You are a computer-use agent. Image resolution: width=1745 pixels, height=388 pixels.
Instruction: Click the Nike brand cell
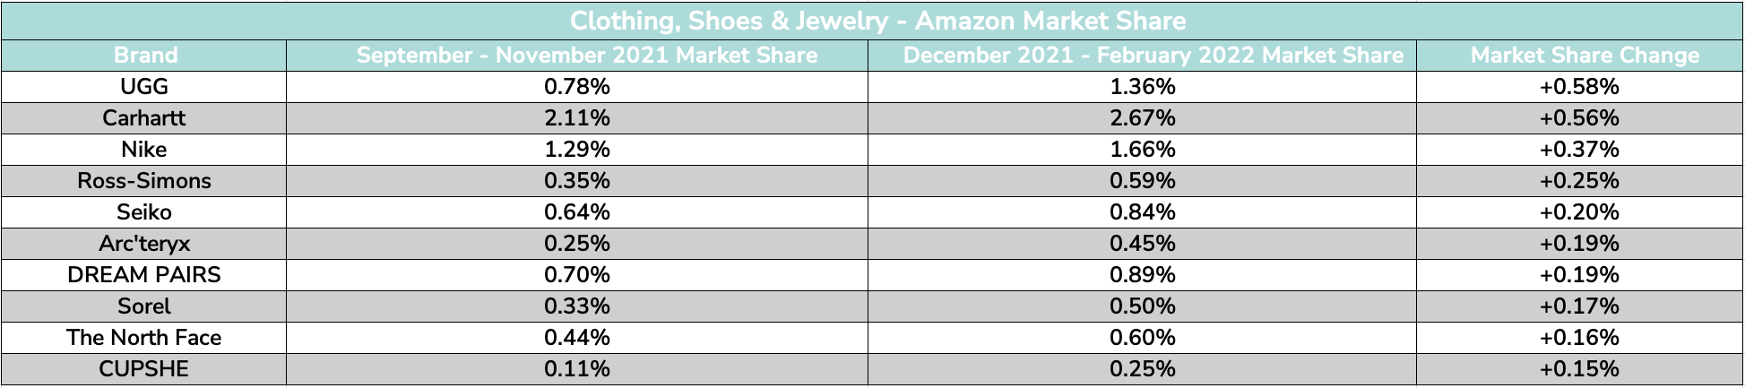point(144,150)
